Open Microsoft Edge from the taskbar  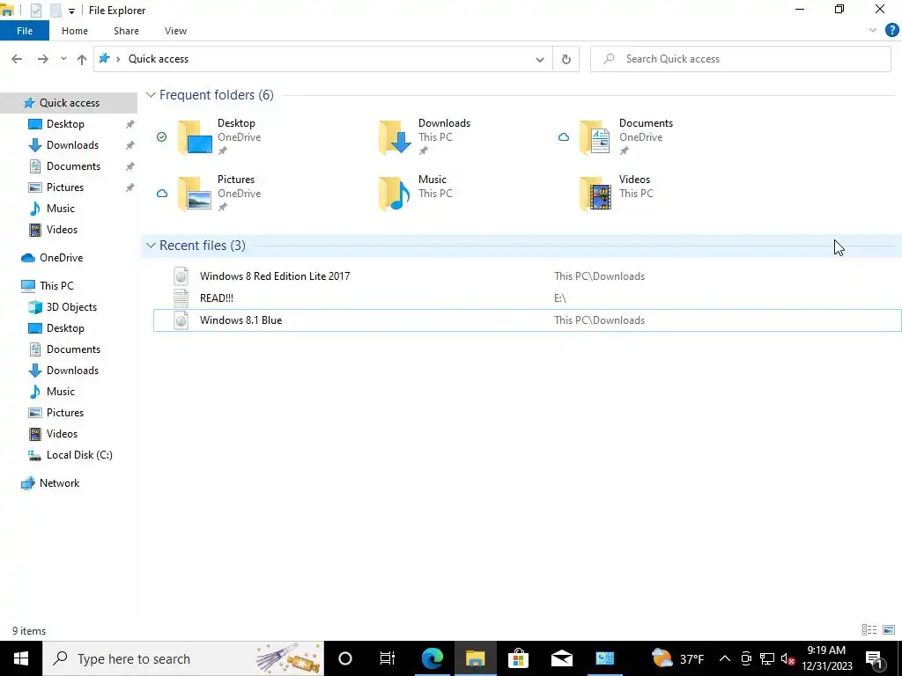[x=433, y=658]
